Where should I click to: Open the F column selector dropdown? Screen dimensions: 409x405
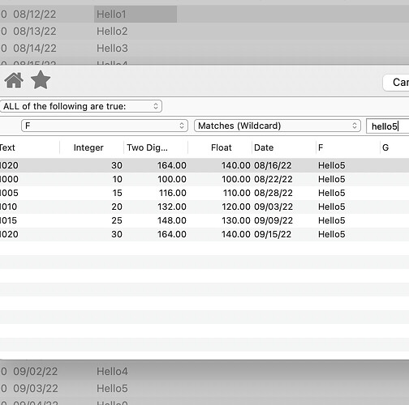[x=105, y=126]
